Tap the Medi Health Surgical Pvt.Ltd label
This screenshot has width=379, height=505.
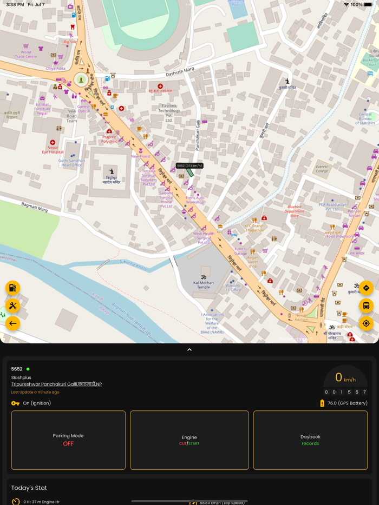point(204,238)
